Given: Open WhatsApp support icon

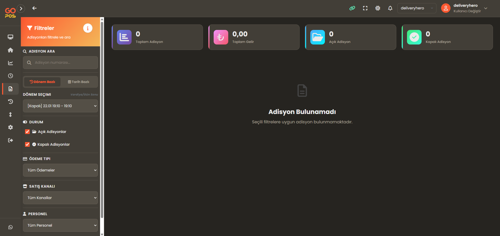Looking at the screenshot, I should (10, 227).
